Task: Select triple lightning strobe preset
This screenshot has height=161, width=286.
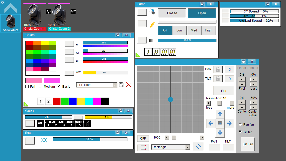Action: (x=164, y=52)
